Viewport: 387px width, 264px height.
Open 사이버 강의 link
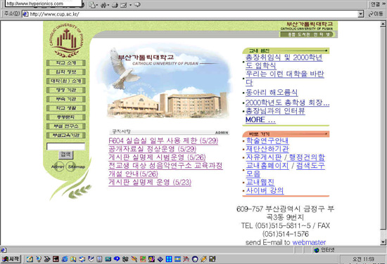coord(265,190)
